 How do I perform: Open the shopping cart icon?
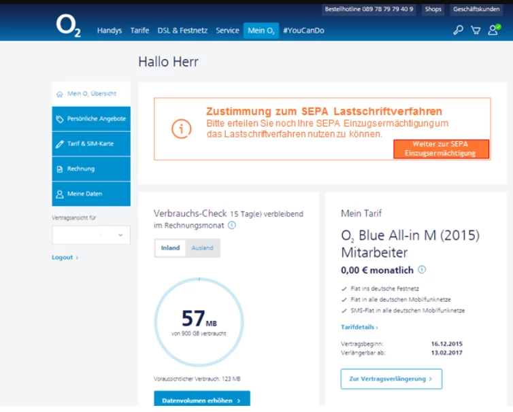tap(476, 31)
